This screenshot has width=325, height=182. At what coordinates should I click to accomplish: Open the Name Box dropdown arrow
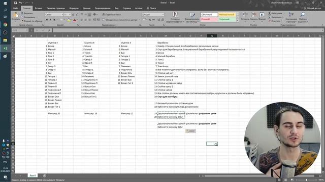27,30
